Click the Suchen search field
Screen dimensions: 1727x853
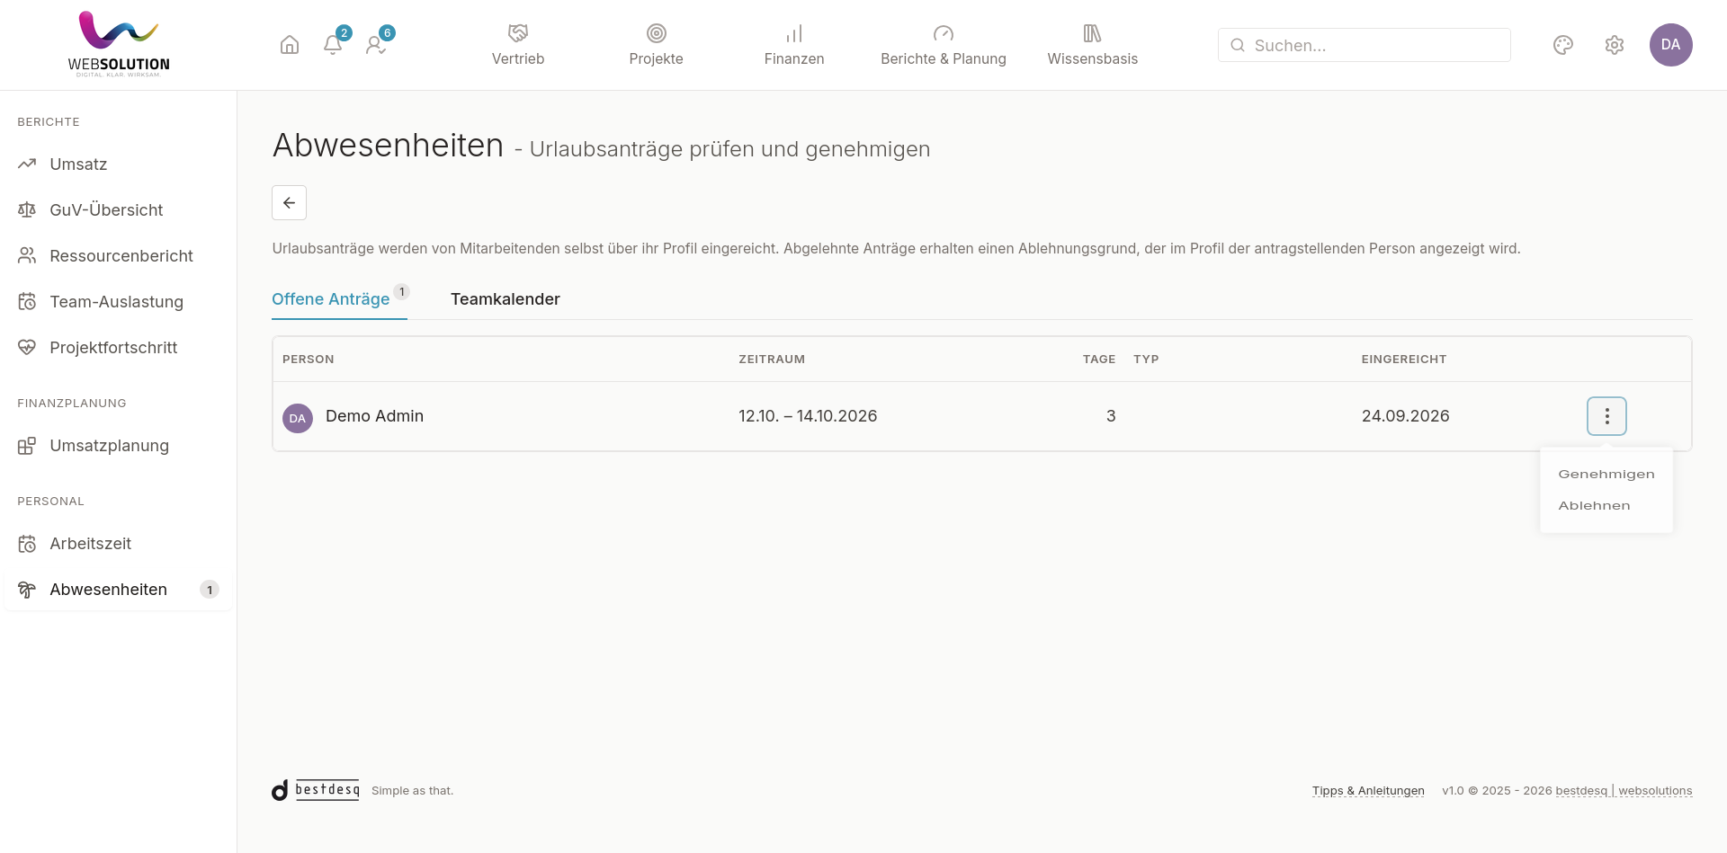coord(1365,45)
